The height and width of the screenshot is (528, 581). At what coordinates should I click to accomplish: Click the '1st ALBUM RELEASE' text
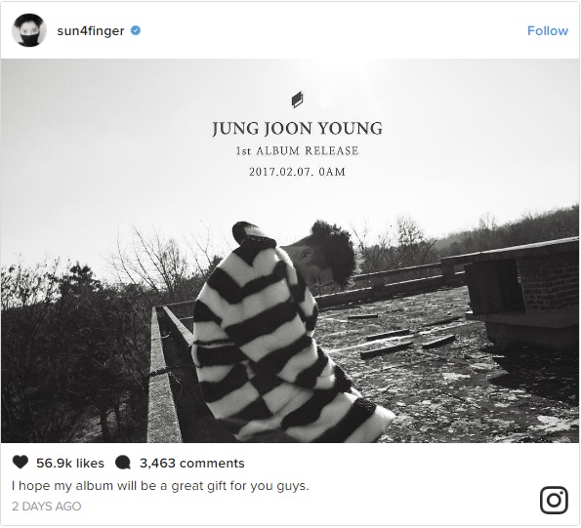pos(297,150)
